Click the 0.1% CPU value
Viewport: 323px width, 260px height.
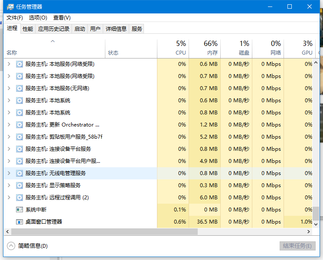point(179,210)
